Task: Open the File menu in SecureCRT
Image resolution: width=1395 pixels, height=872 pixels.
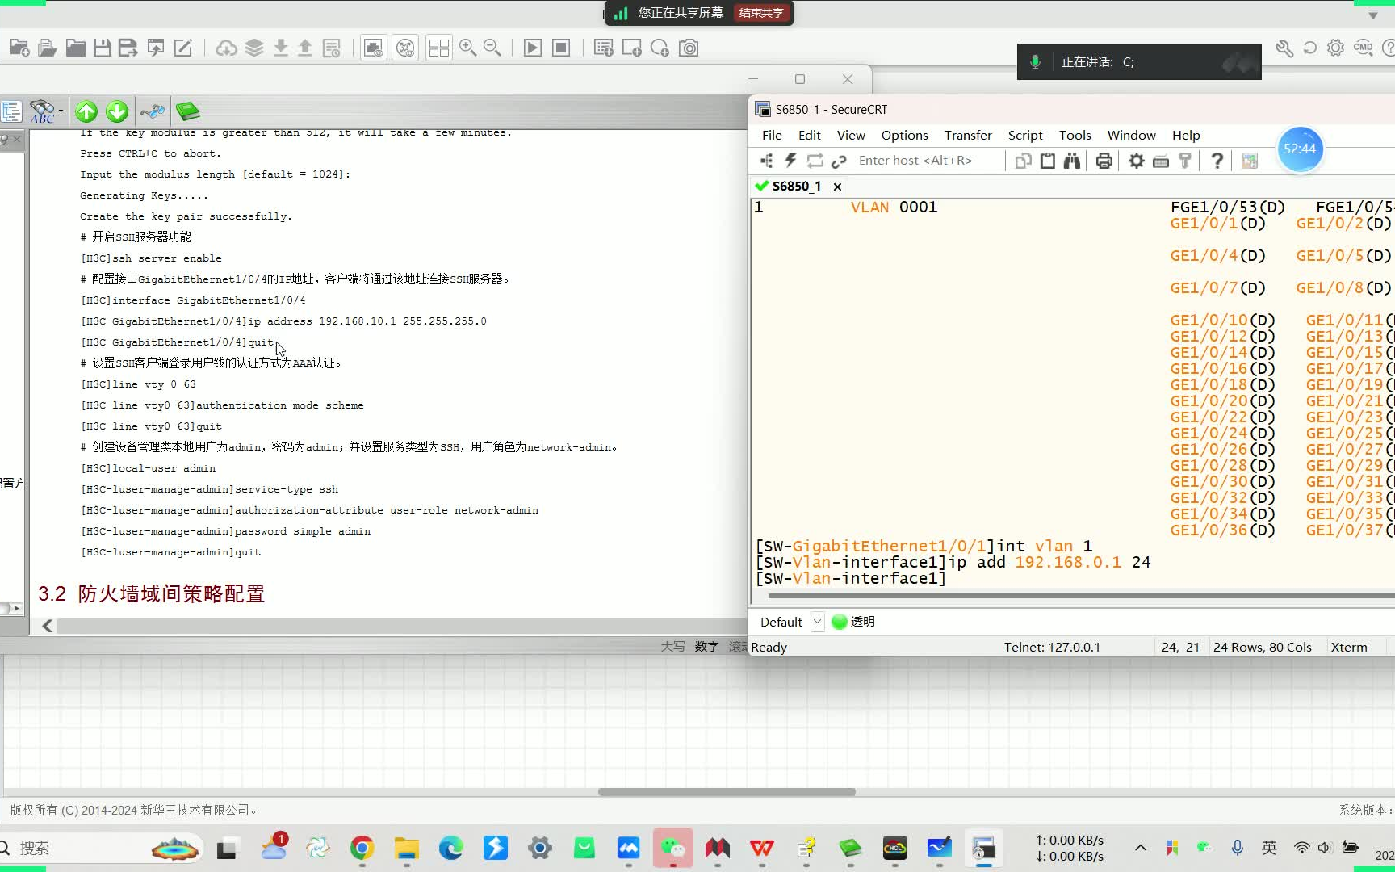Action: [772, 136]
